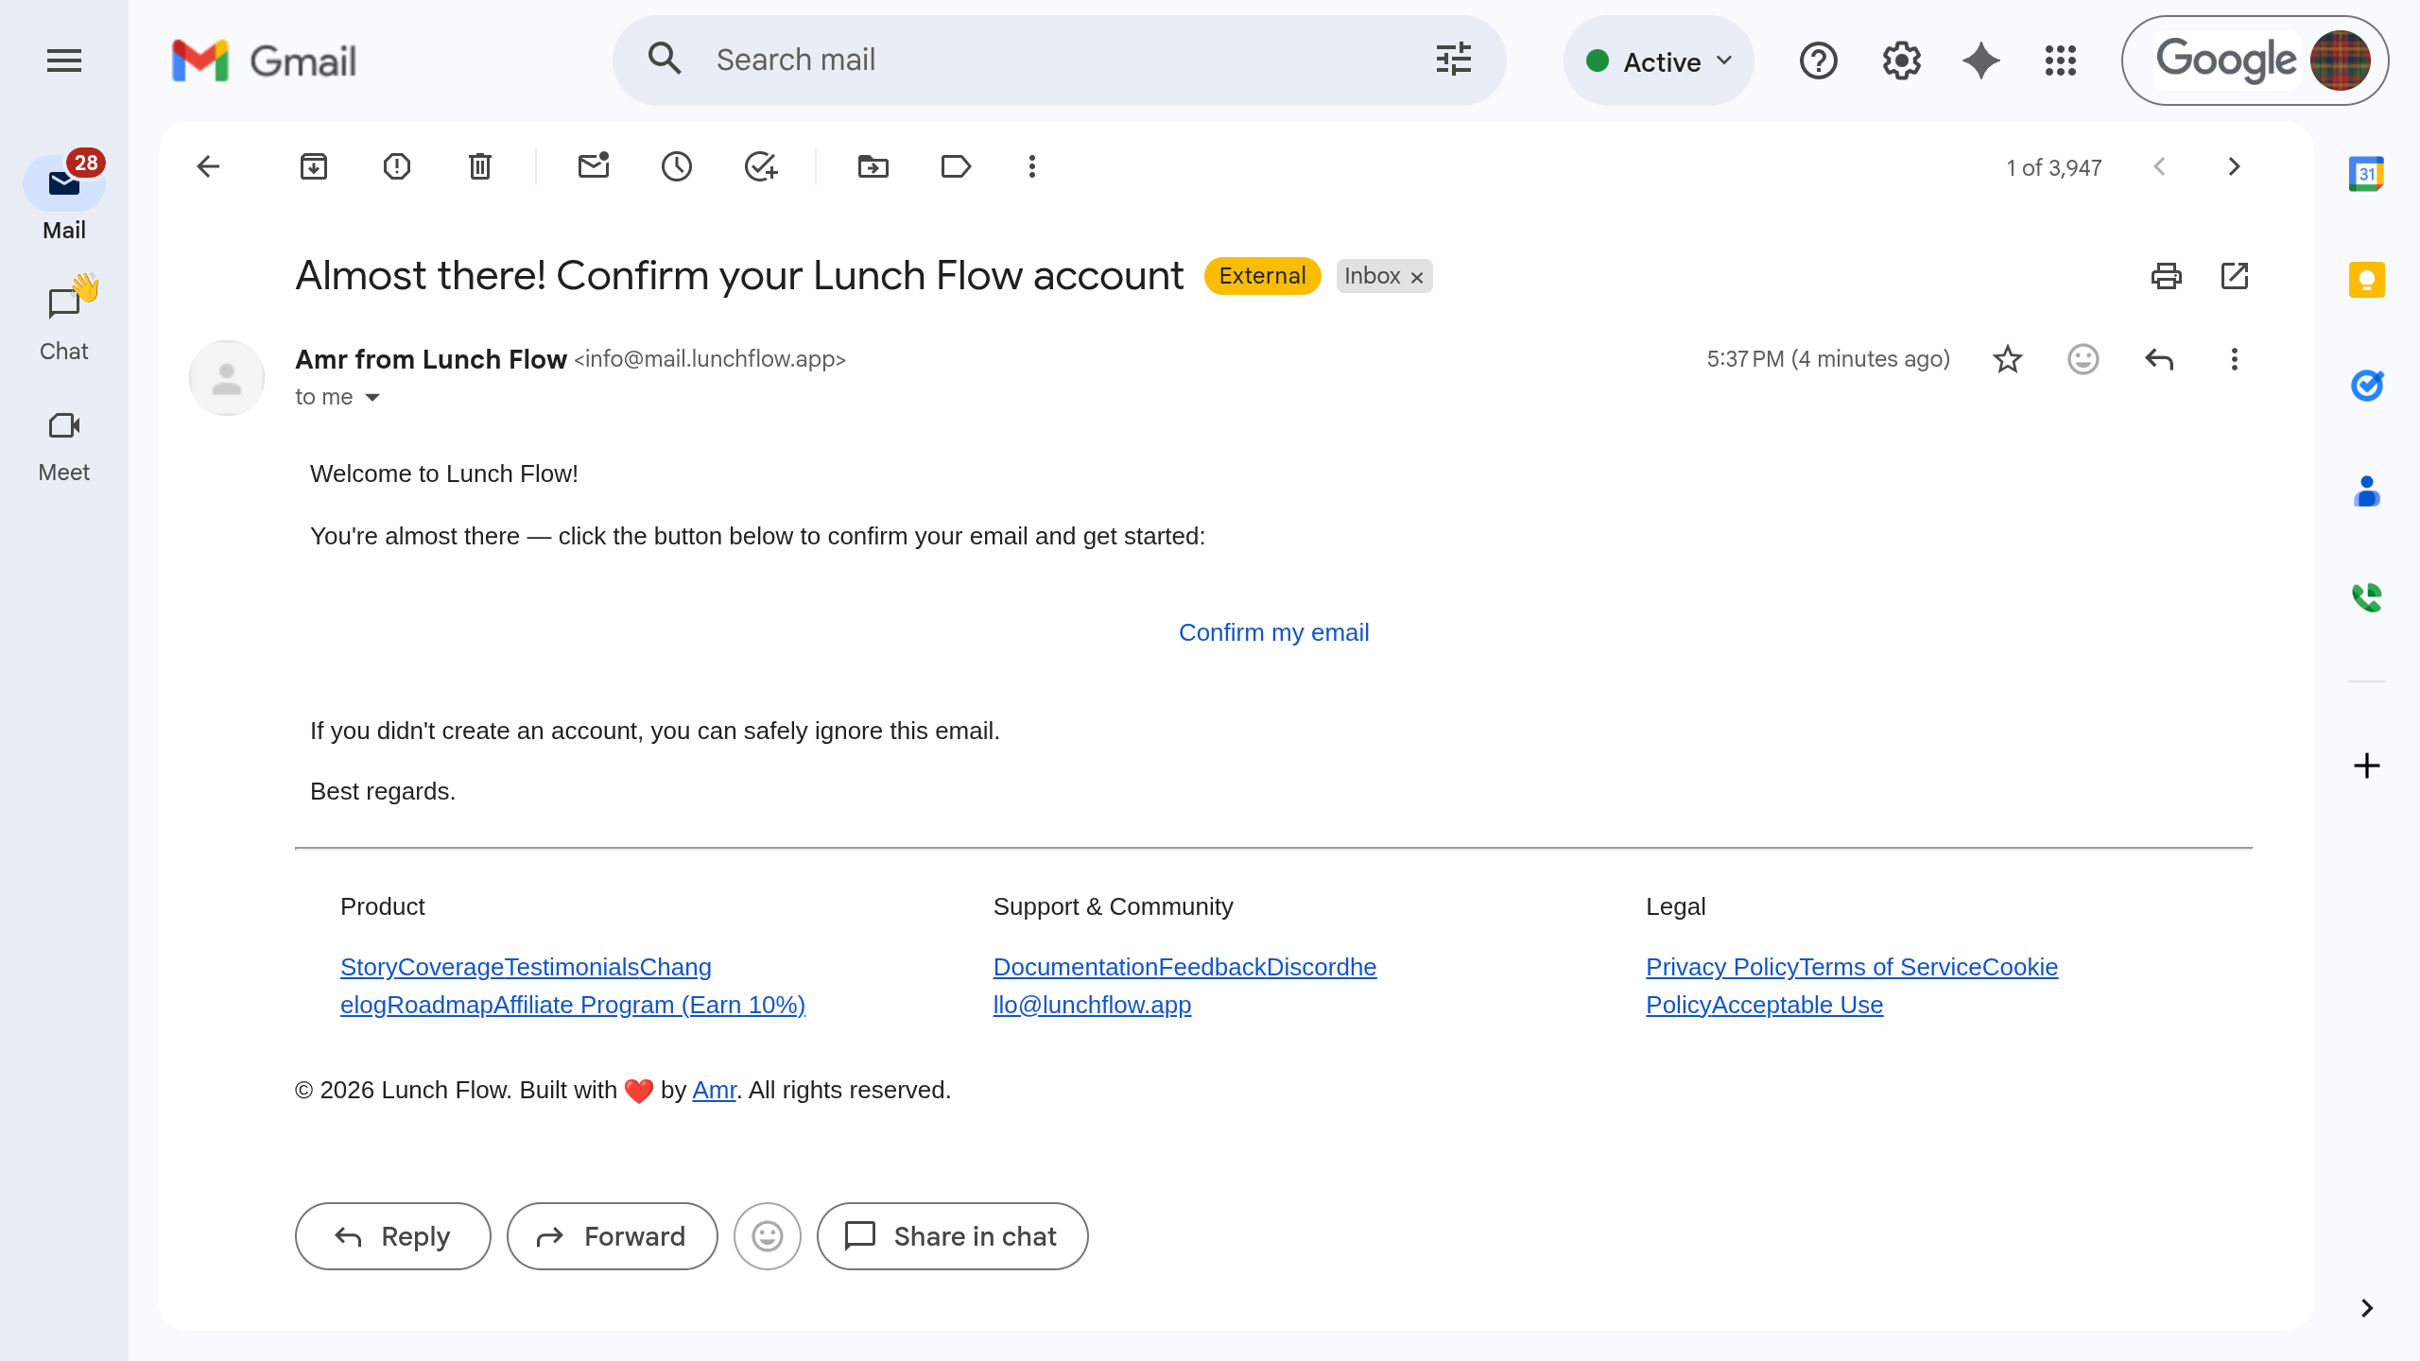The width and height of the screenshot is (2420, 1361).
Task: Star the Lunch Flow email
Action: point(2007,359)
